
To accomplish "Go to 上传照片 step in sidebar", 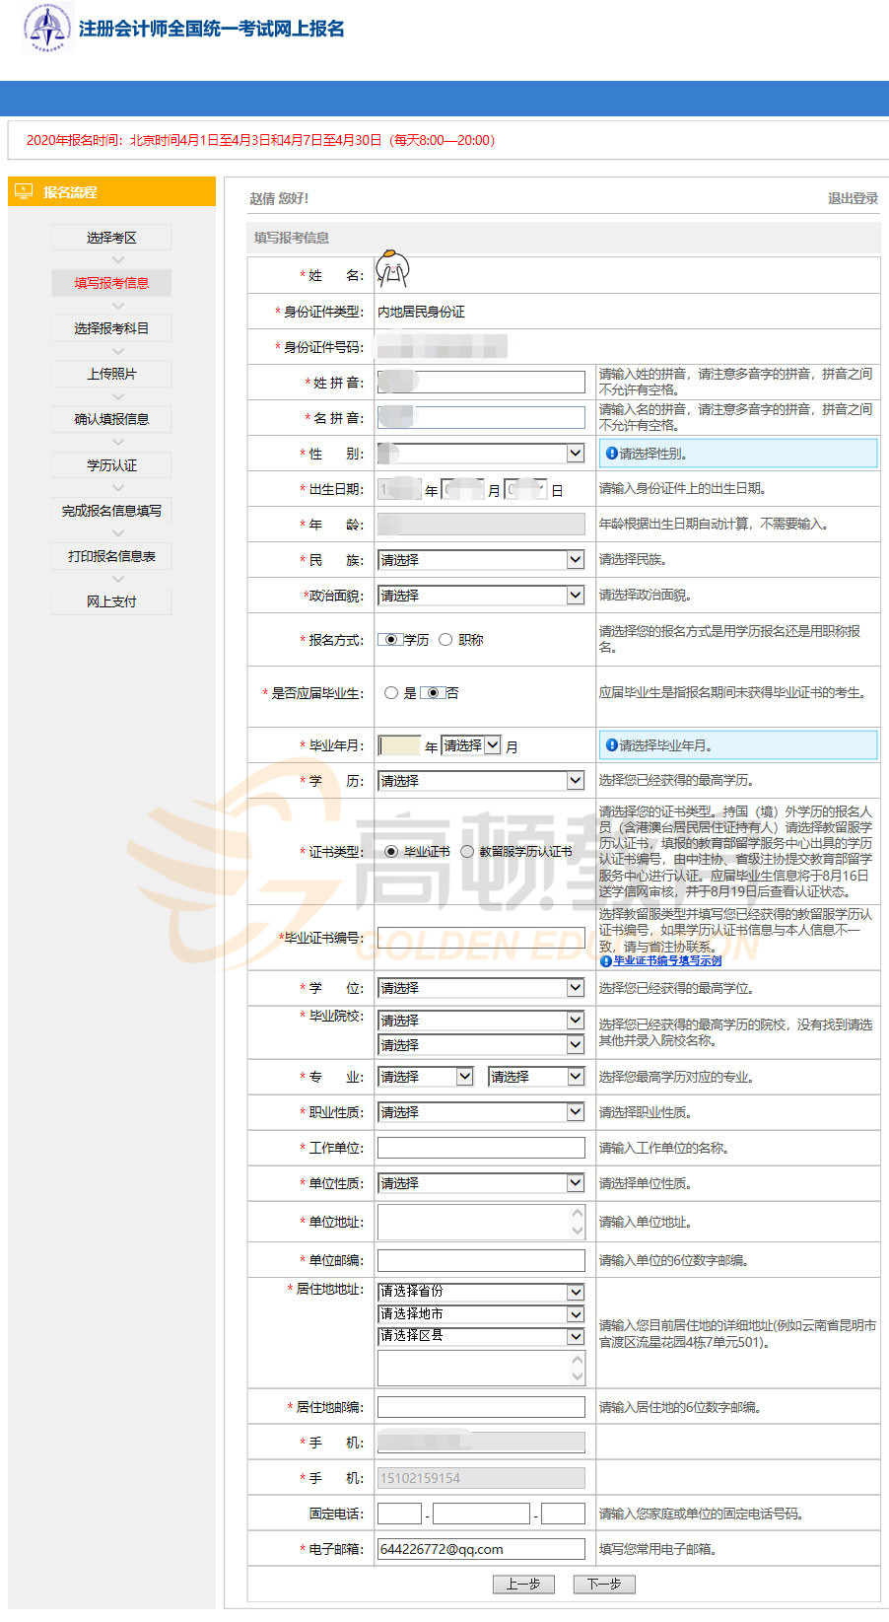I will click(x=111, y=374).
